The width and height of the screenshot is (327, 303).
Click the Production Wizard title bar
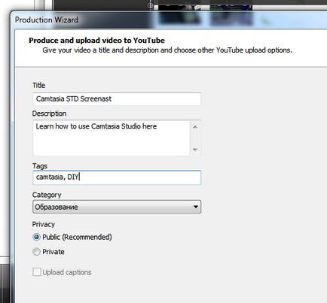click(168, 20)
